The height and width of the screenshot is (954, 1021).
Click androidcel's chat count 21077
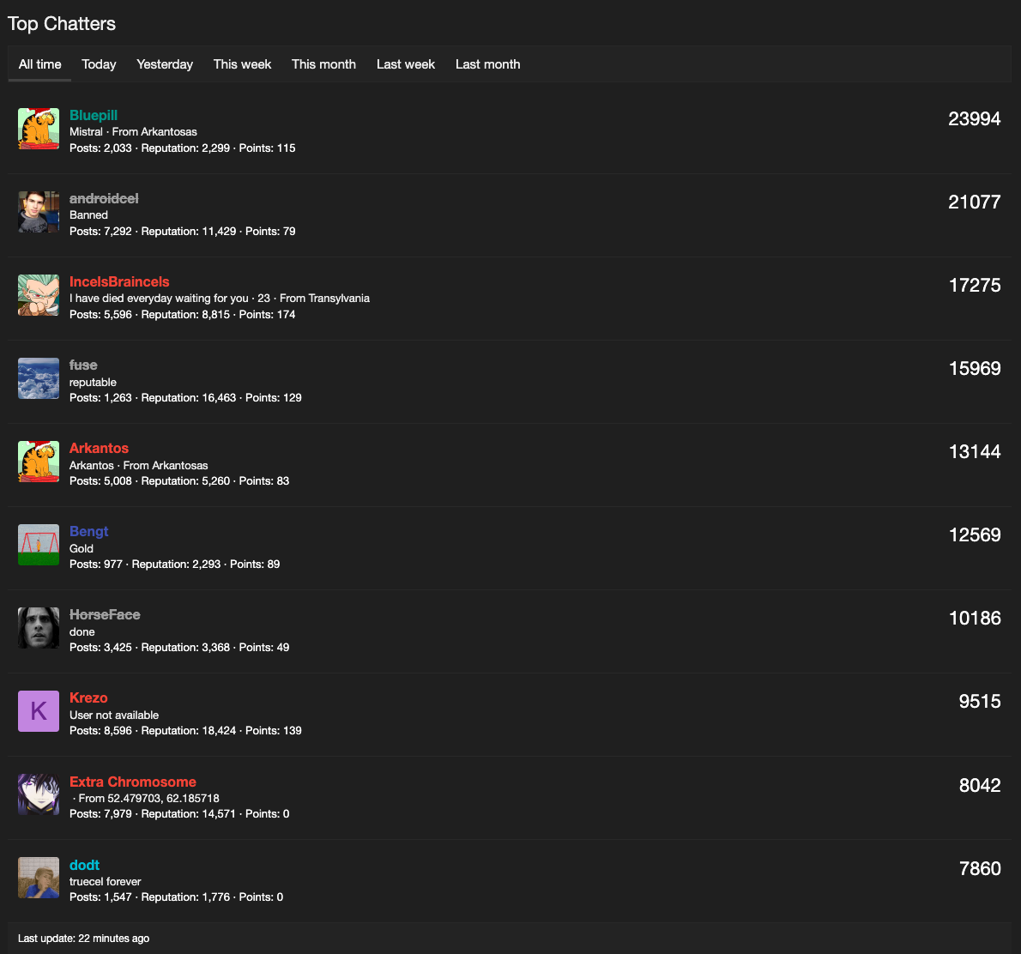[974, 202]
